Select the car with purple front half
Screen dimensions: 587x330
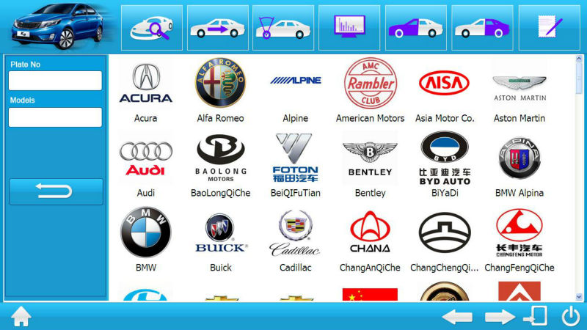415,28
